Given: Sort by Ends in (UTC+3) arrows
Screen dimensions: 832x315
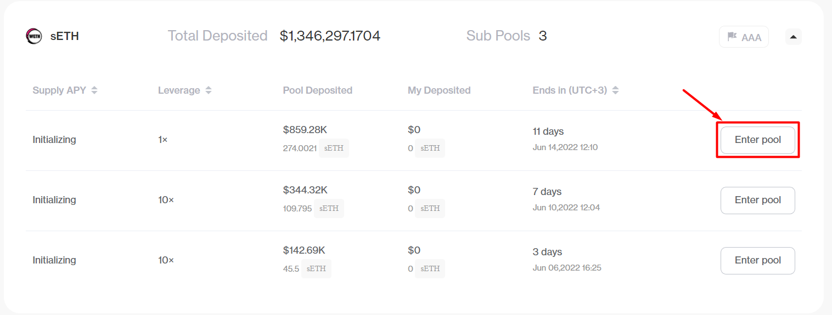Looking at the screenshot, I should (615, 90).
